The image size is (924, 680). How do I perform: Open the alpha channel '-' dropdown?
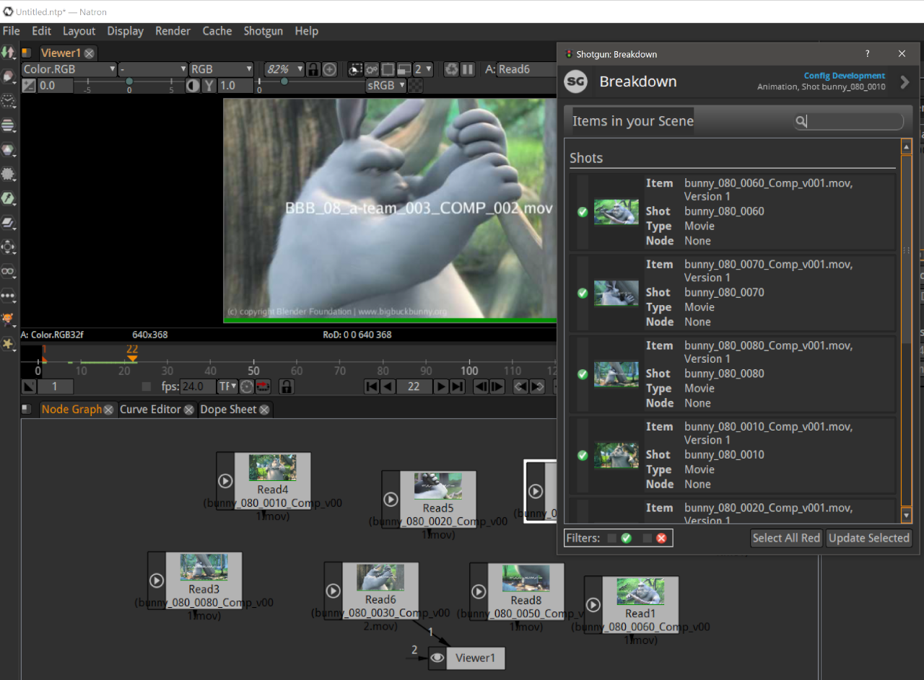tap(153, 69)
